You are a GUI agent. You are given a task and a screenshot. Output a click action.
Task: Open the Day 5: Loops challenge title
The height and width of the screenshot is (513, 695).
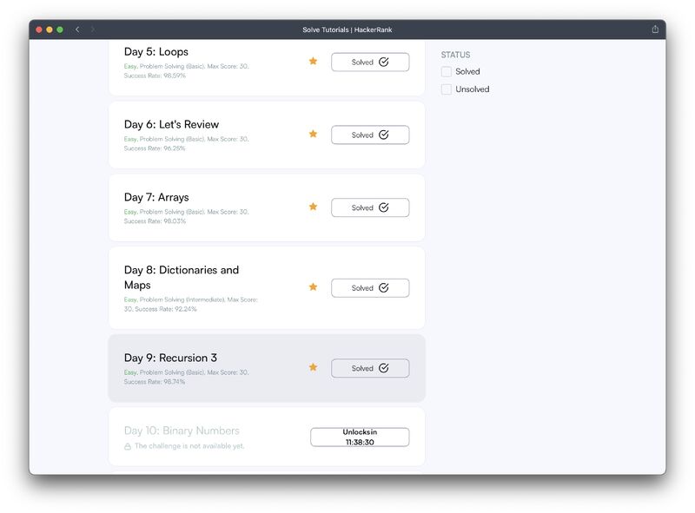(156, 52)
